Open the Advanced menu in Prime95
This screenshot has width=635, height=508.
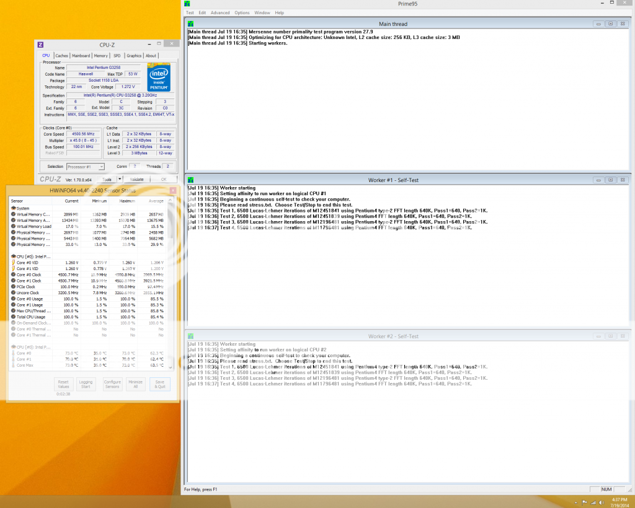[x=220, y=12]
